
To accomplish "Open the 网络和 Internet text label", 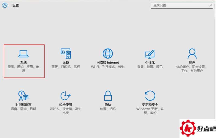I will tap(108, 62).
